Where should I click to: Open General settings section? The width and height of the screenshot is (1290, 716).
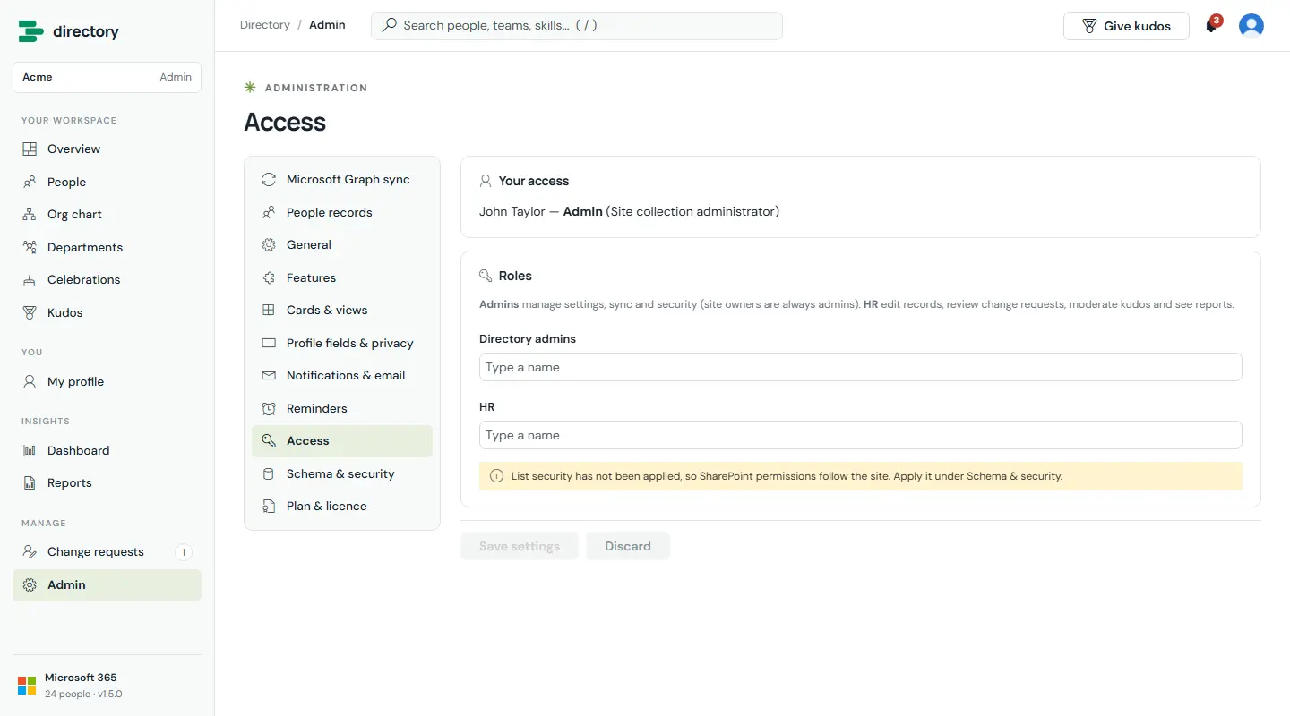tap(342, 244)
